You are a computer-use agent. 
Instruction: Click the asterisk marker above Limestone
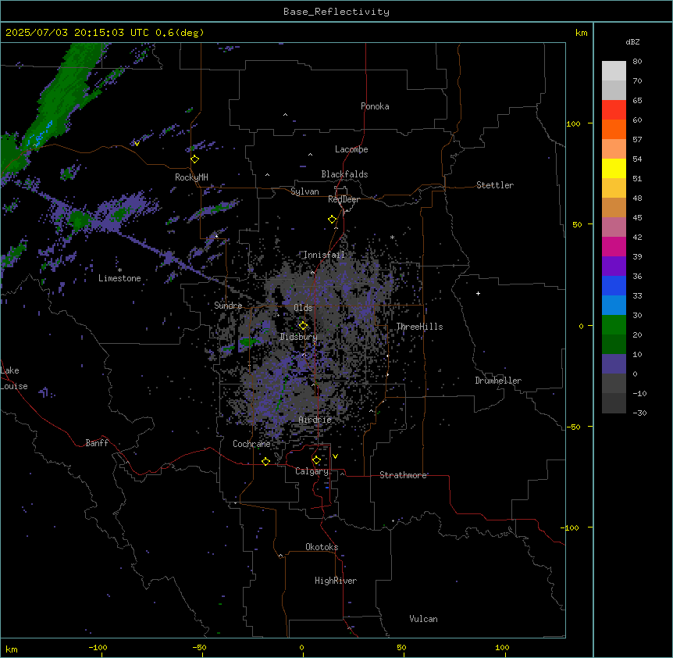point(119,270)
